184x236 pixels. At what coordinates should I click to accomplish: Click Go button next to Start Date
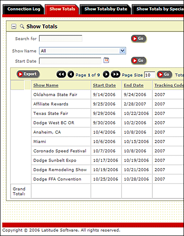pos(138,61)
